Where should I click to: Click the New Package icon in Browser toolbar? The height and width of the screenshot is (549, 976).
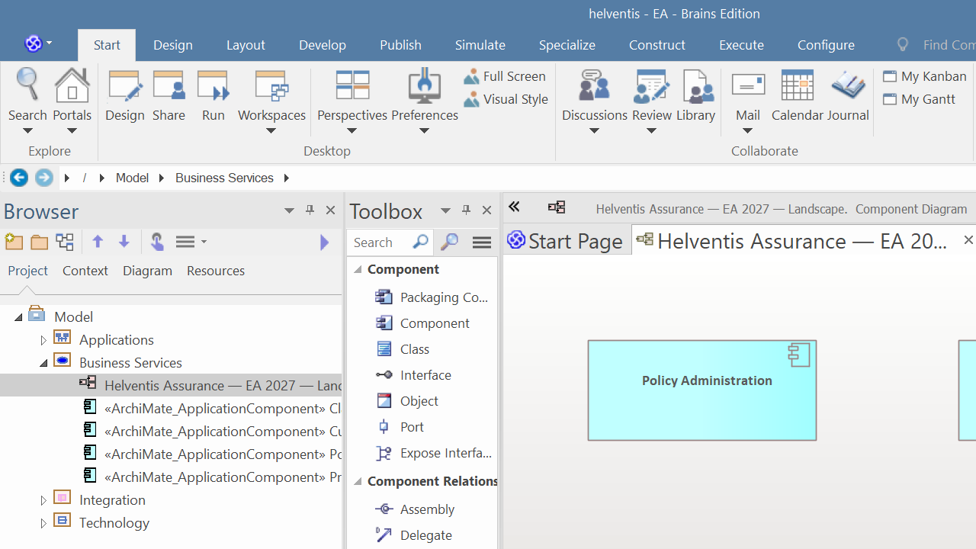14,242
